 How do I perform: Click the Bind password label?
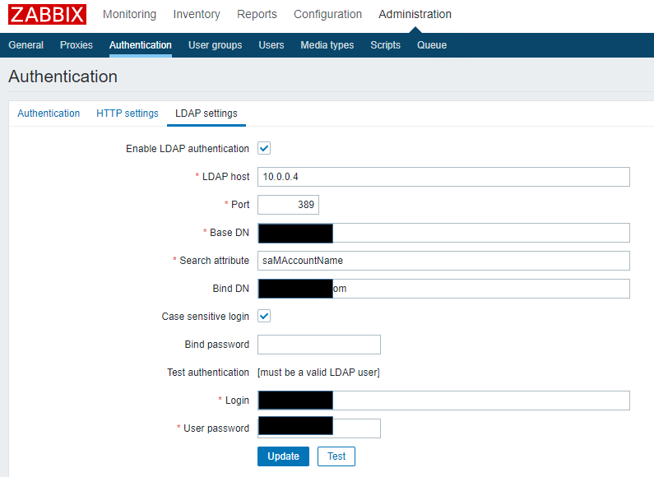tap(217, 345)
